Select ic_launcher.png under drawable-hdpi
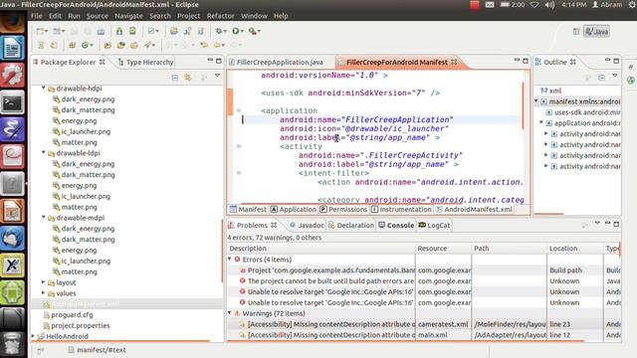 [86, 131]
